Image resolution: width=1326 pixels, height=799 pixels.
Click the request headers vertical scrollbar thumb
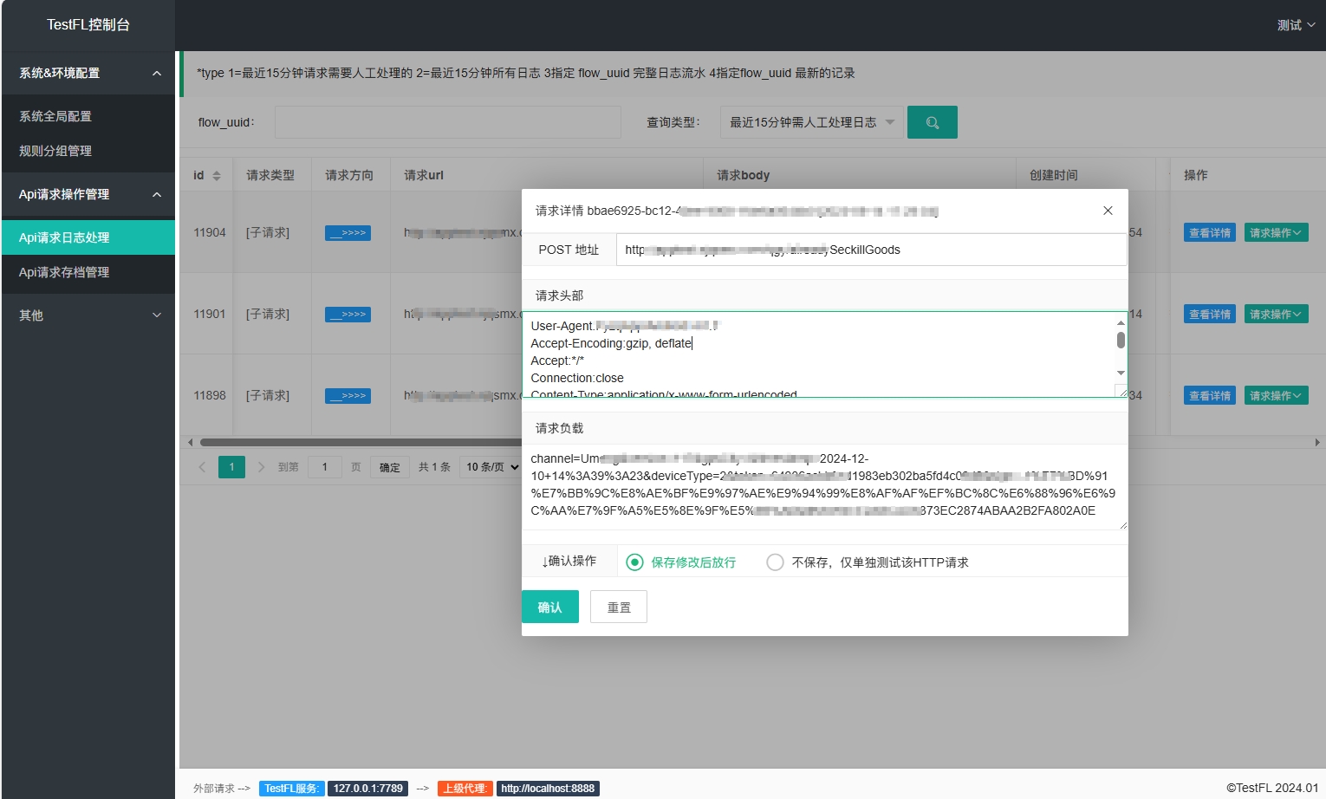(1121, 340)
